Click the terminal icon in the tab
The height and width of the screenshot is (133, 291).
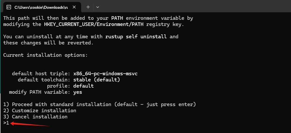[8, 7]
